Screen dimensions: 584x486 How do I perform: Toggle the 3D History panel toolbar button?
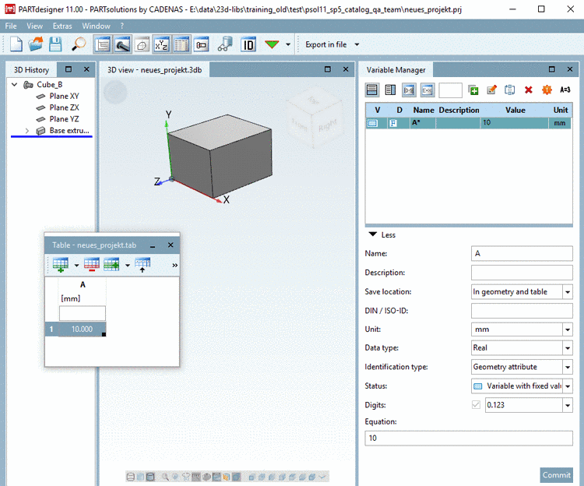(103, 45)
